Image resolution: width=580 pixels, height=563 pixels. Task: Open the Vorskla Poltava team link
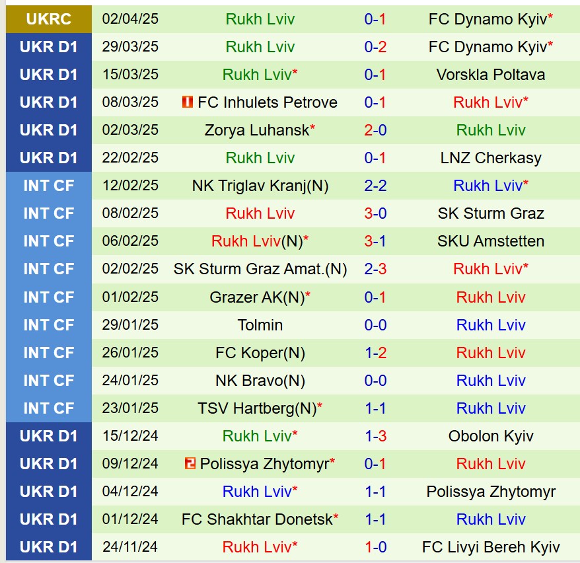tap(491, 75)
